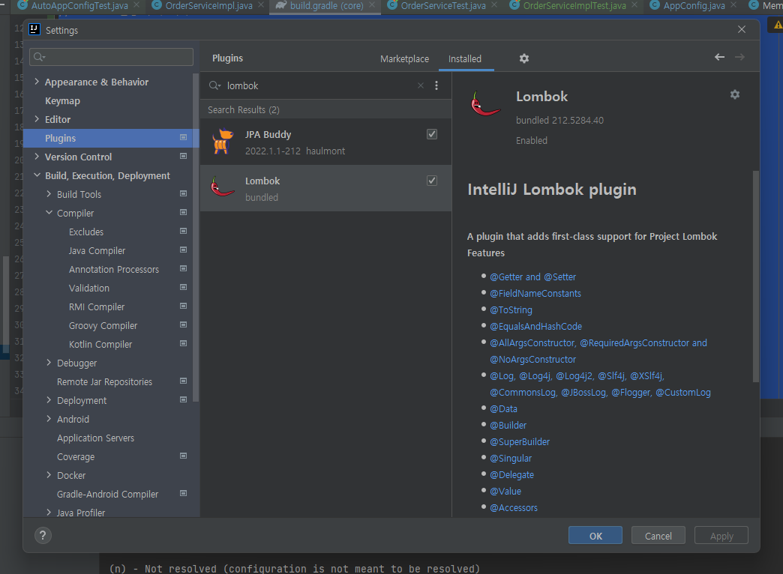Clear the lombok search text

tap(421, 85)
